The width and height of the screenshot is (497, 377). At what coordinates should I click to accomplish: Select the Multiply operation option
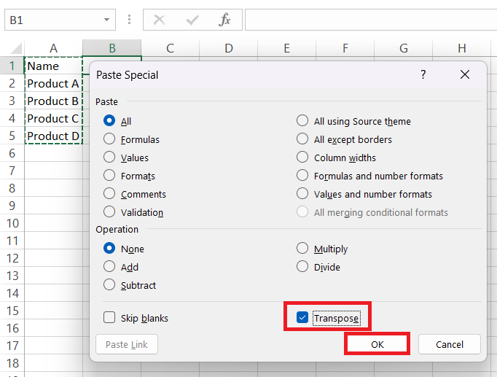322,249
